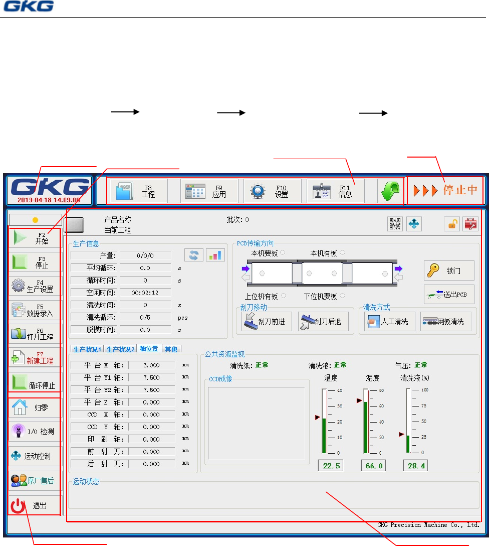The image size is (489, 546).
Task: Click 平台 Z 轴 value 0.000
Action: point(151,402)
